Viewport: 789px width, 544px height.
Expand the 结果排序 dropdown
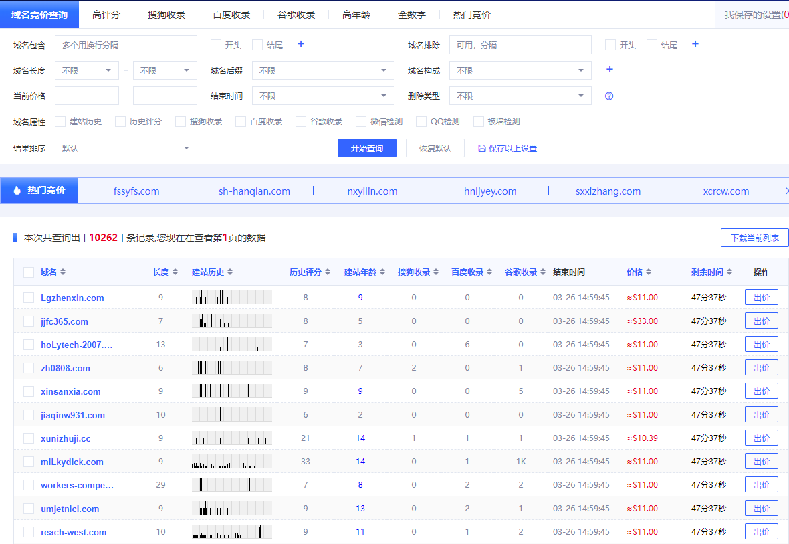[x=126, y=148]
